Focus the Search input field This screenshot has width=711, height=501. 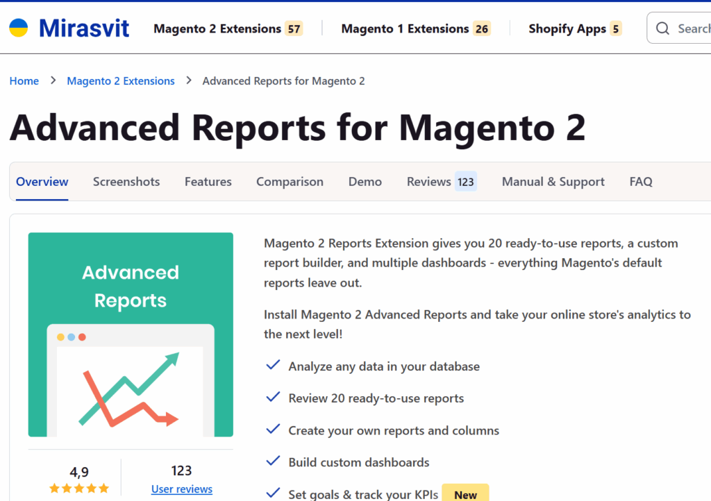(679, 28)
